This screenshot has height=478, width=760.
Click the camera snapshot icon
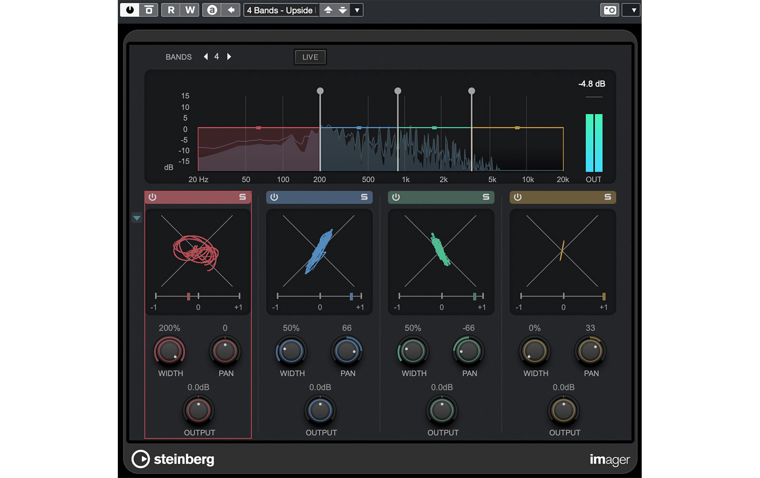[x=610, y=10]
